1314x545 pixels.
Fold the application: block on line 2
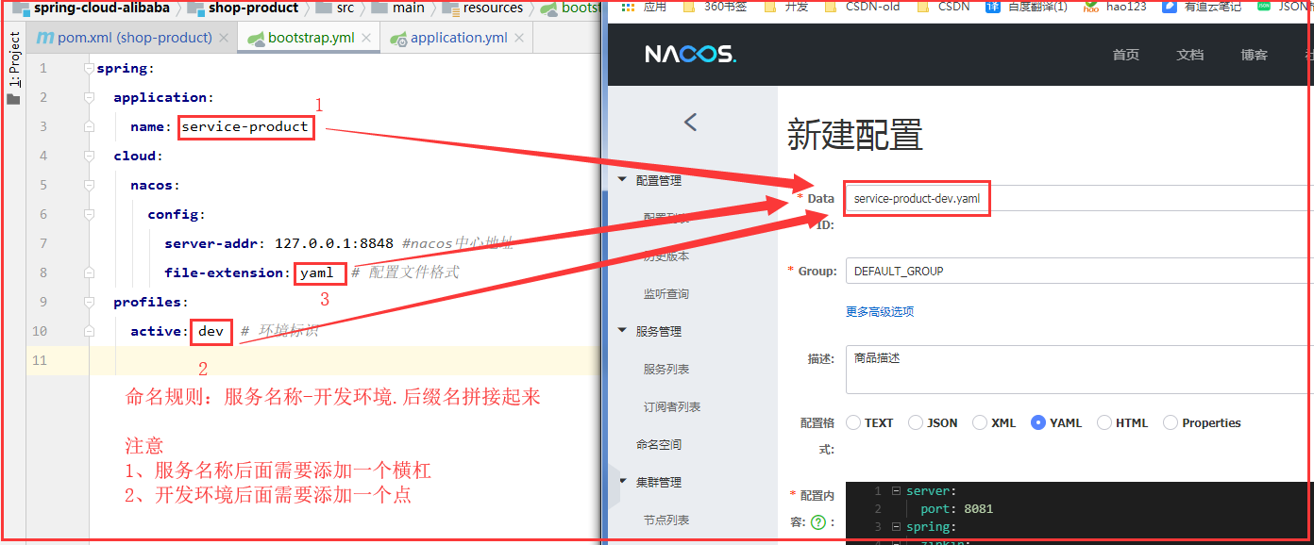[89, 97]
